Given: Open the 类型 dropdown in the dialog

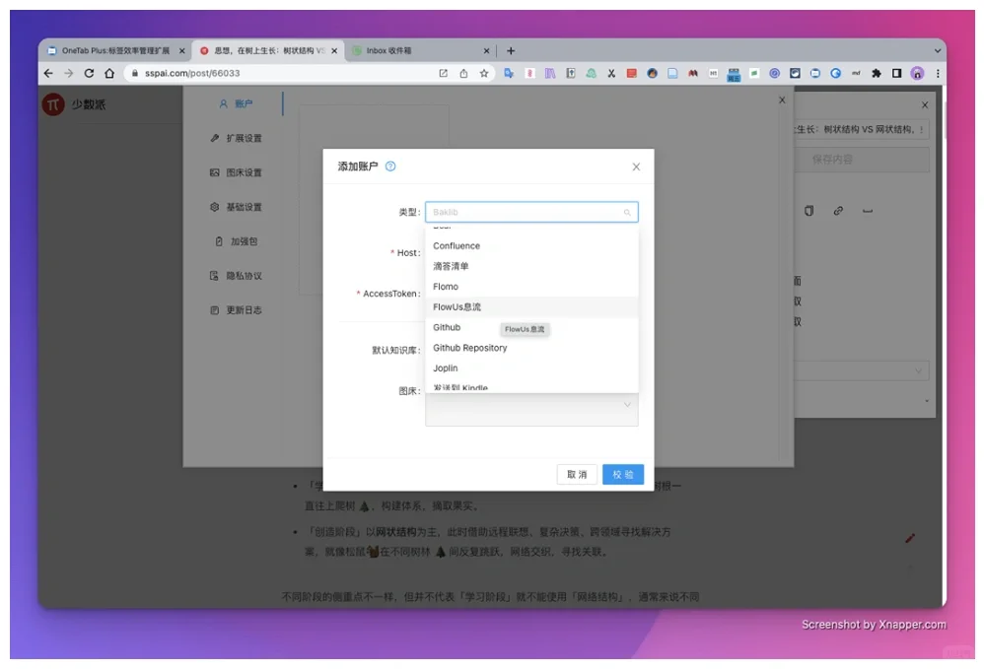Looking at the screenshot, I should tap(531, 211).
